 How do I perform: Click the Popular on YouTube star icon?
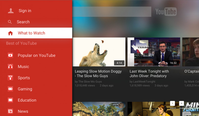[10, 55]
